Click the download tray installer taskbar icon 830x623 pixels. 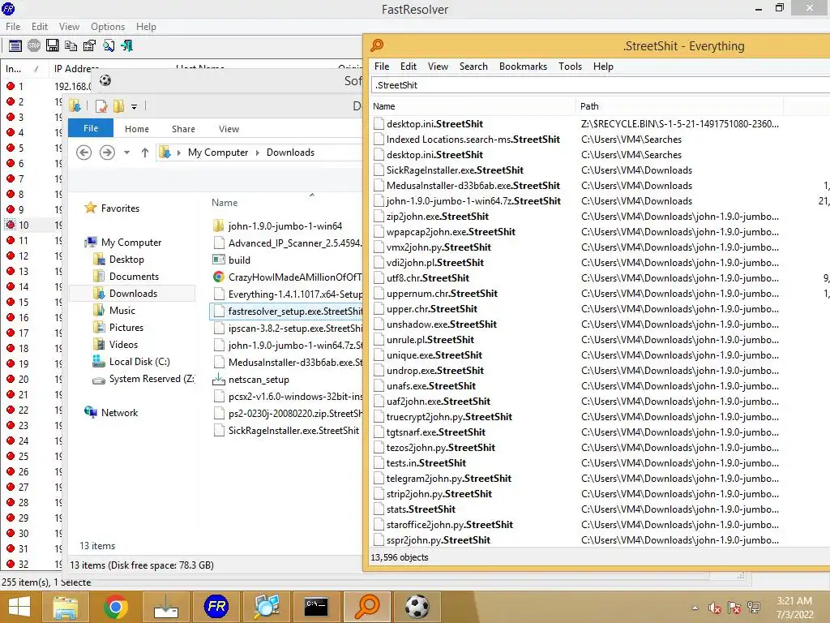point(165,607)
